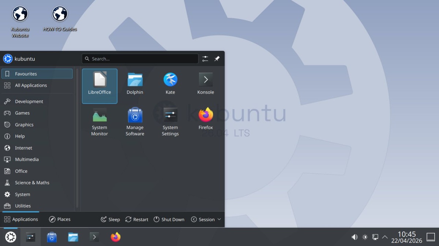Open System Settings from taskbar

(30, 237)
